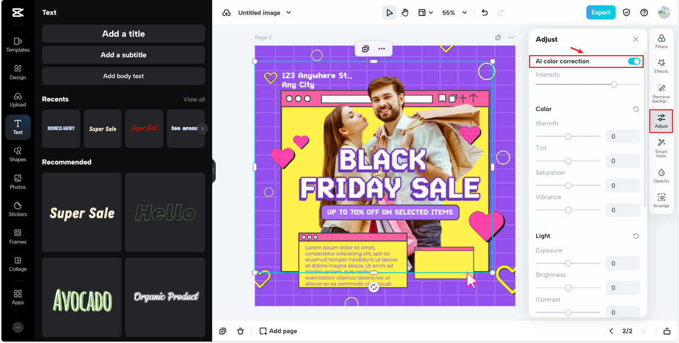Click the CapCut logo icon

pyautogui.click(x=18, y=13)
